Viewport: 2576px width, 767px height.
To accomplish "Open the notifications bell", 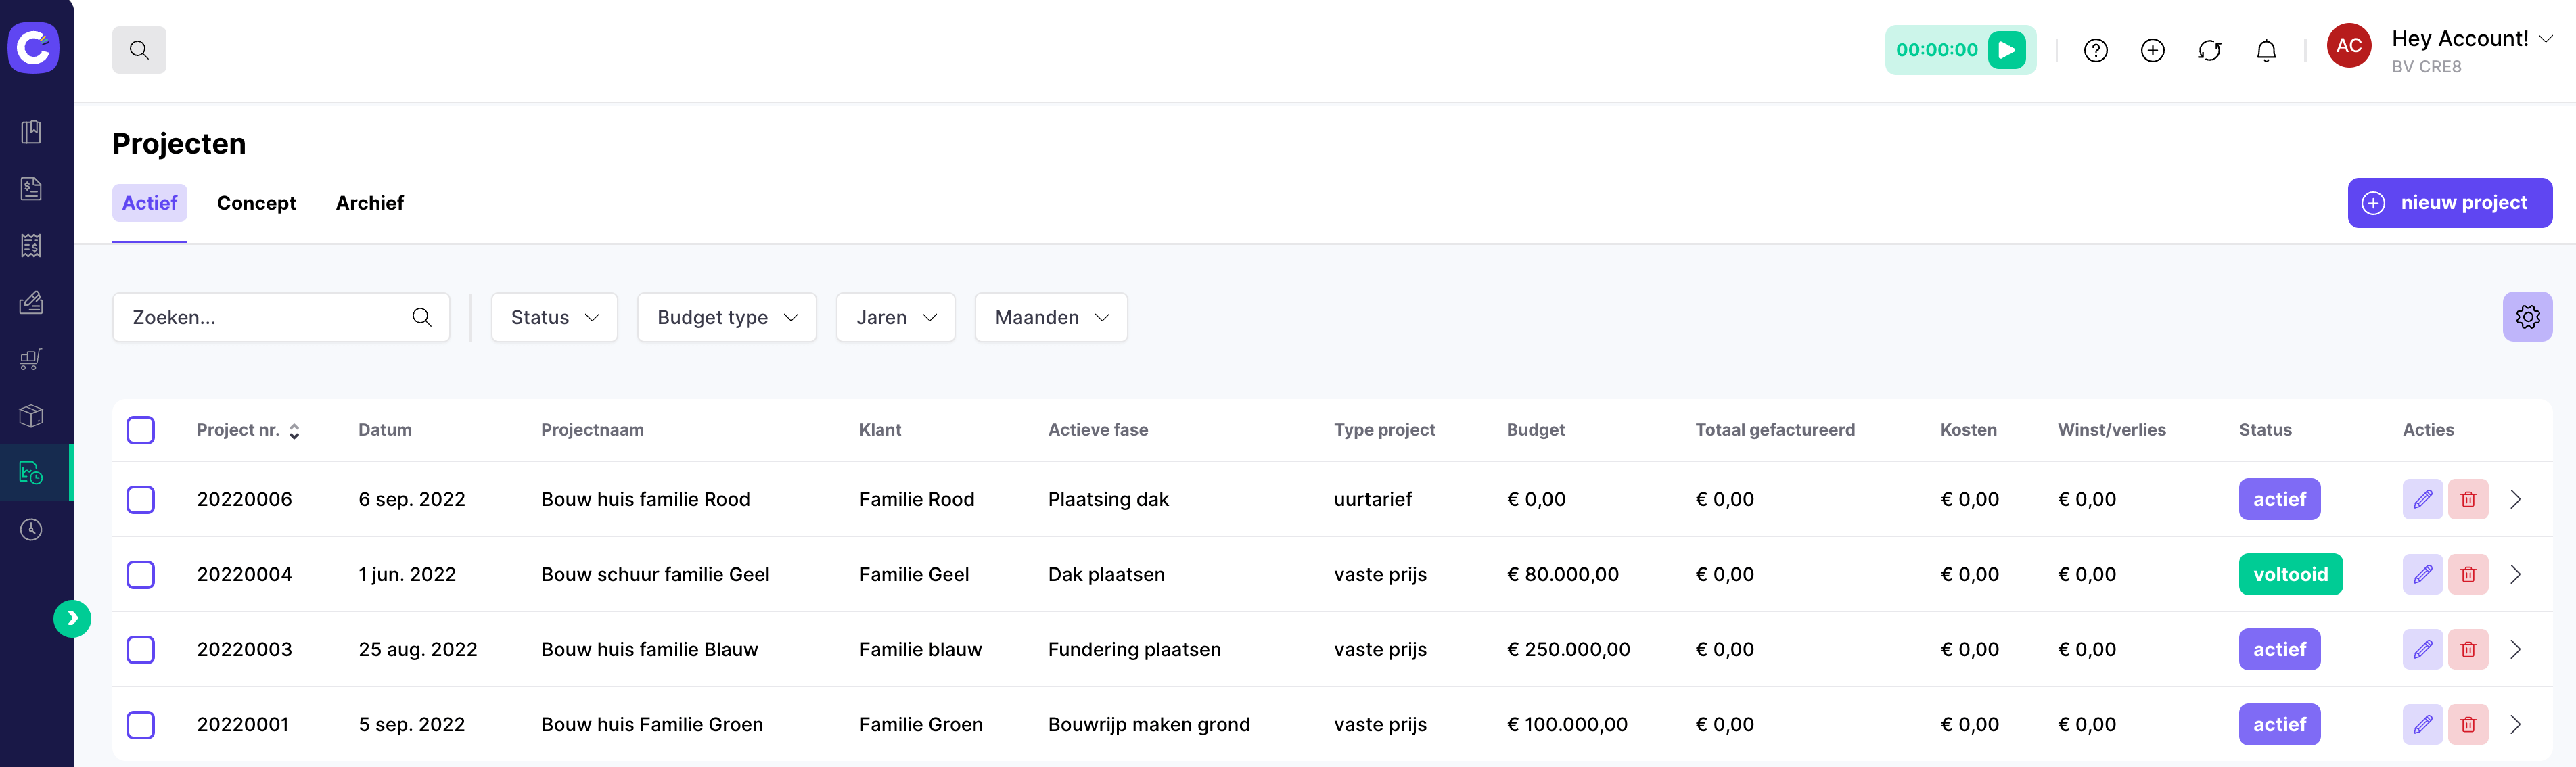I will pos(2266,50).
